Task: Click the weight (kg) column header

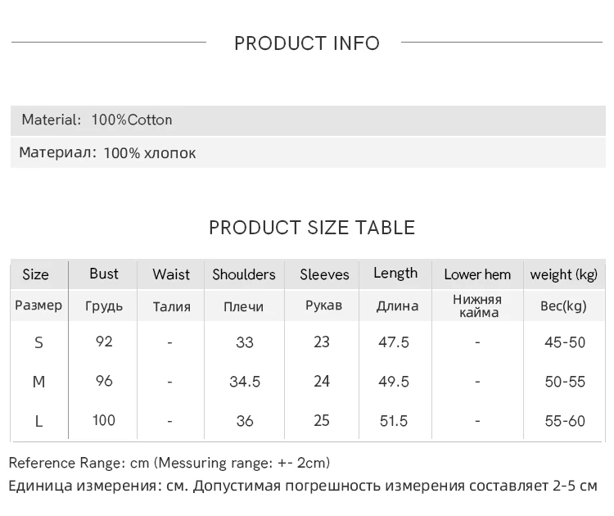Action: click(564, 274)
